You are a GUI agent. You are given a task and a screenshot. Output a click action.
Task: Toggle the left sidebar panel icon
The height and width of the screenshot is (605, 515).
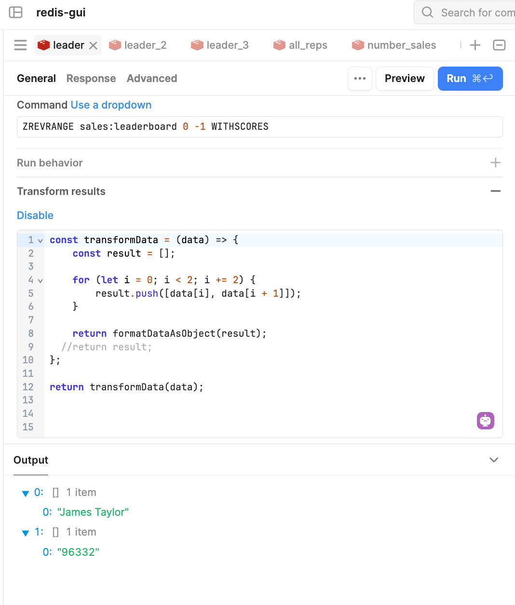pos(16,13)
